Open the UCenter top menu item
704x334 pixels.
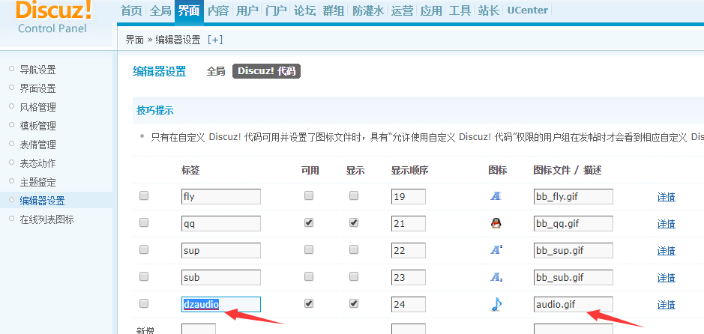click(527, 10)
